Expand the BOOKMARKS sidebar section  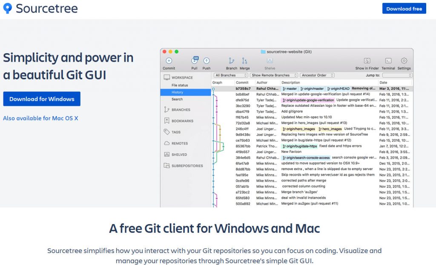(182, 121)
